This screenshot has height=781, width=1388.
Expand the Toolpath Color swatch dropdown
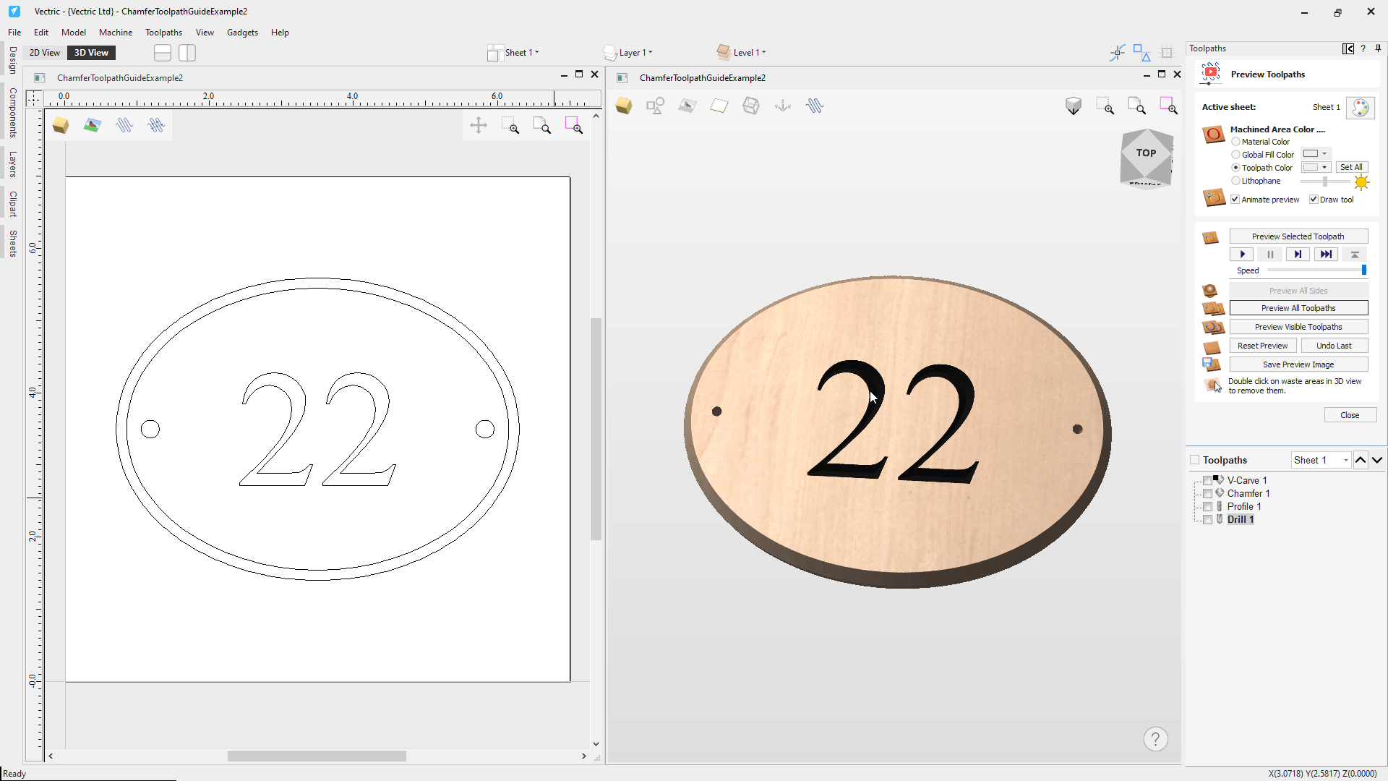tap(1324, 168)
